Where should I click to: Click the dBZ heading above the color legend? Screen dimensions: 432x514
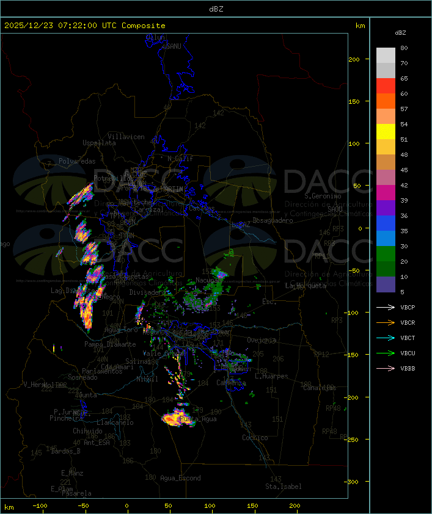coord(400,33)
